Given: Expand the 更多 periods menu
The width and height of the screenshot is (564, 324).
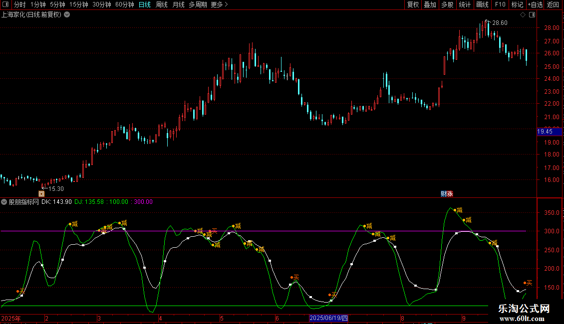Looking at the screenshot, I should 219,4.
